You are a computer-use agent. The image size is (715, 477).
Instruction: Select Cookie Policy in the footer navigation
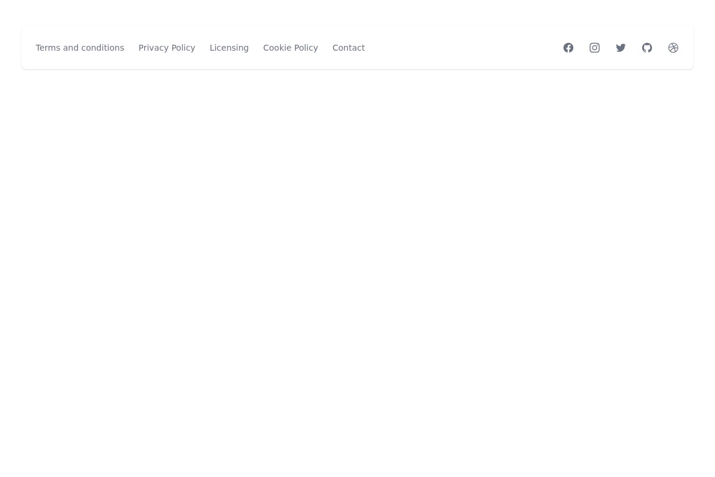290,48
